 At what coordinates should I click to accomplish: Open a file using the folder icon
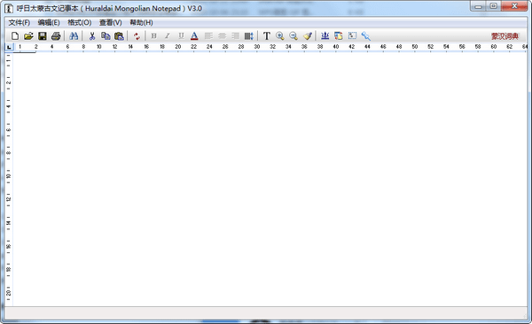28,36
